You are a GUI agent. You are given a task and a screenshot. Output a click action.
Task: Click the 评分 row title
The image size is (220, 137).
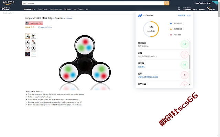coord(140,53)
